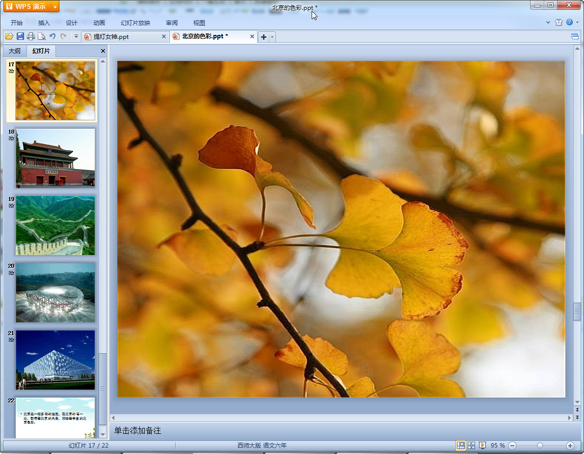Click the 95 % zoom level text
The width and height of the screenshot is (584, 454).
coord(498,446)
